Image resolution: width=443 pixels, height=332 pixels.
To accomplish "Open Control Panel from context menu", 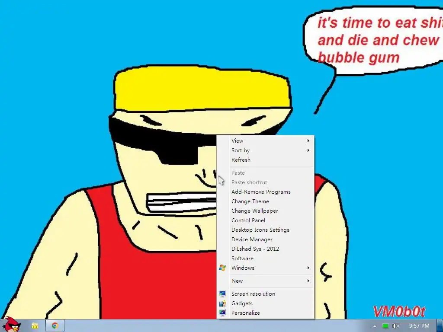I will click(x=265, y=220).
